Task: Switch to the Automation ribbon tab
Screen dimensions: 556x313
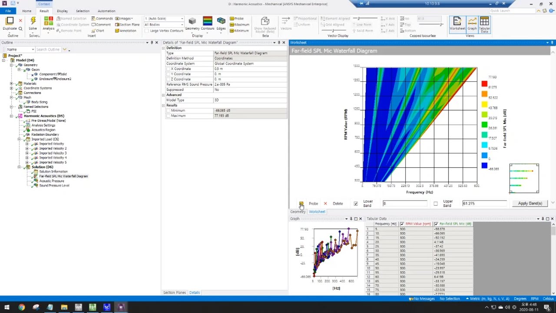Action: coord(106,11)
